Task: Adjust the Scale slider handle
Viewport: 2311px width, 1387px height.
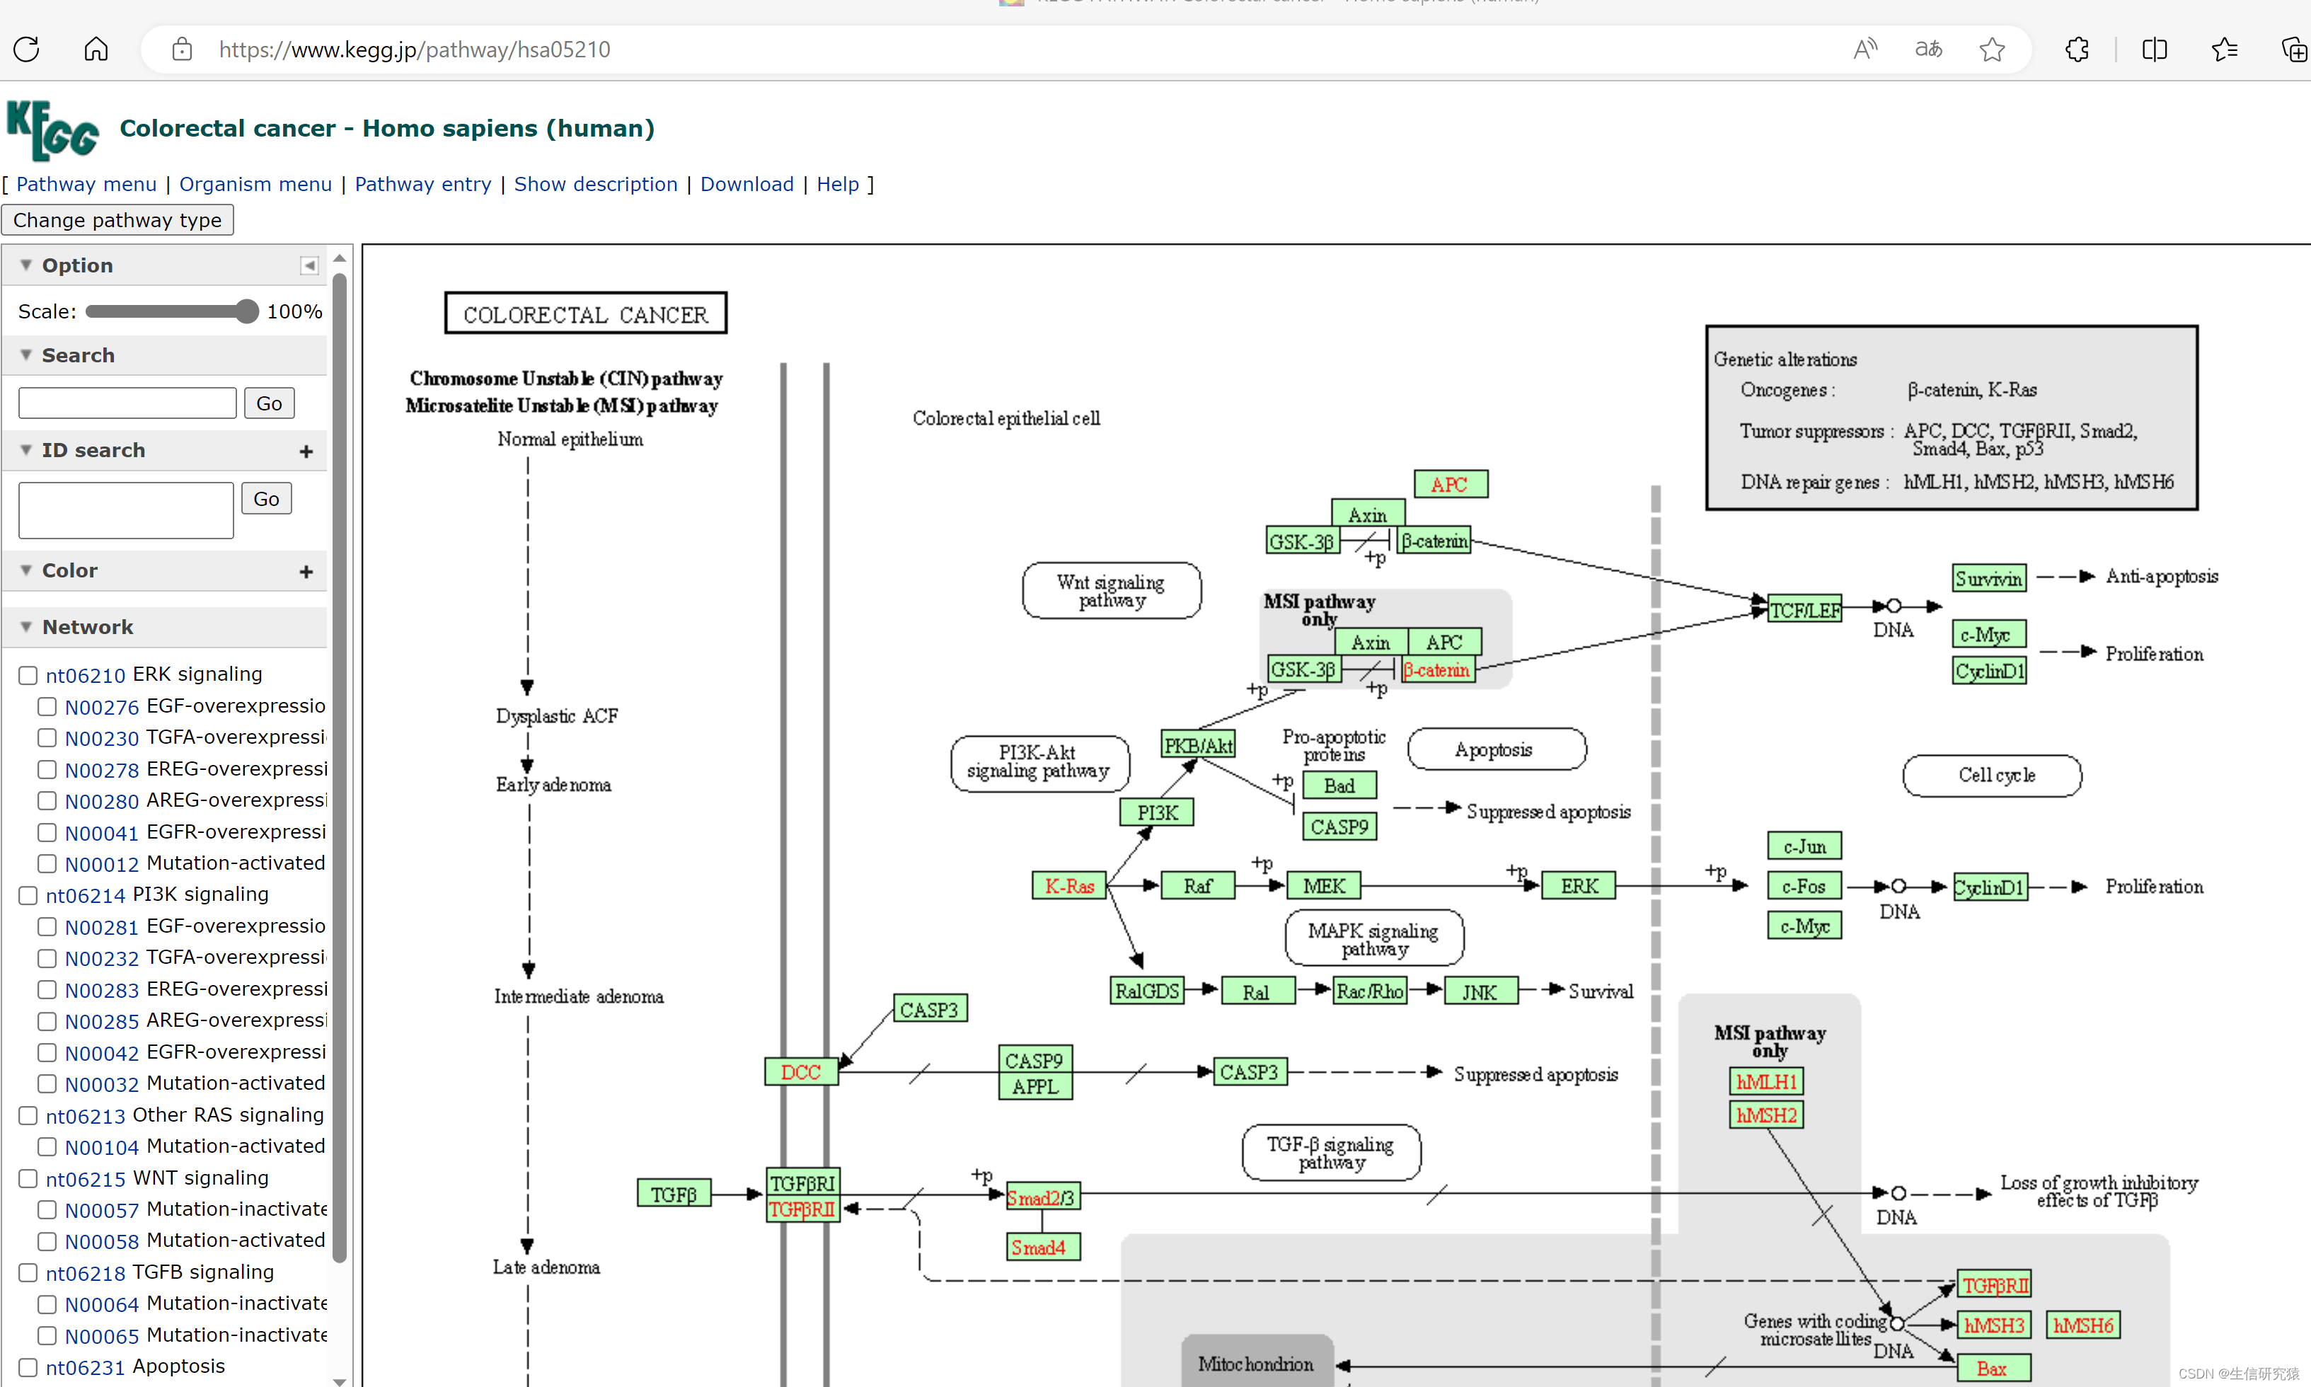Action: pos(247,311)
